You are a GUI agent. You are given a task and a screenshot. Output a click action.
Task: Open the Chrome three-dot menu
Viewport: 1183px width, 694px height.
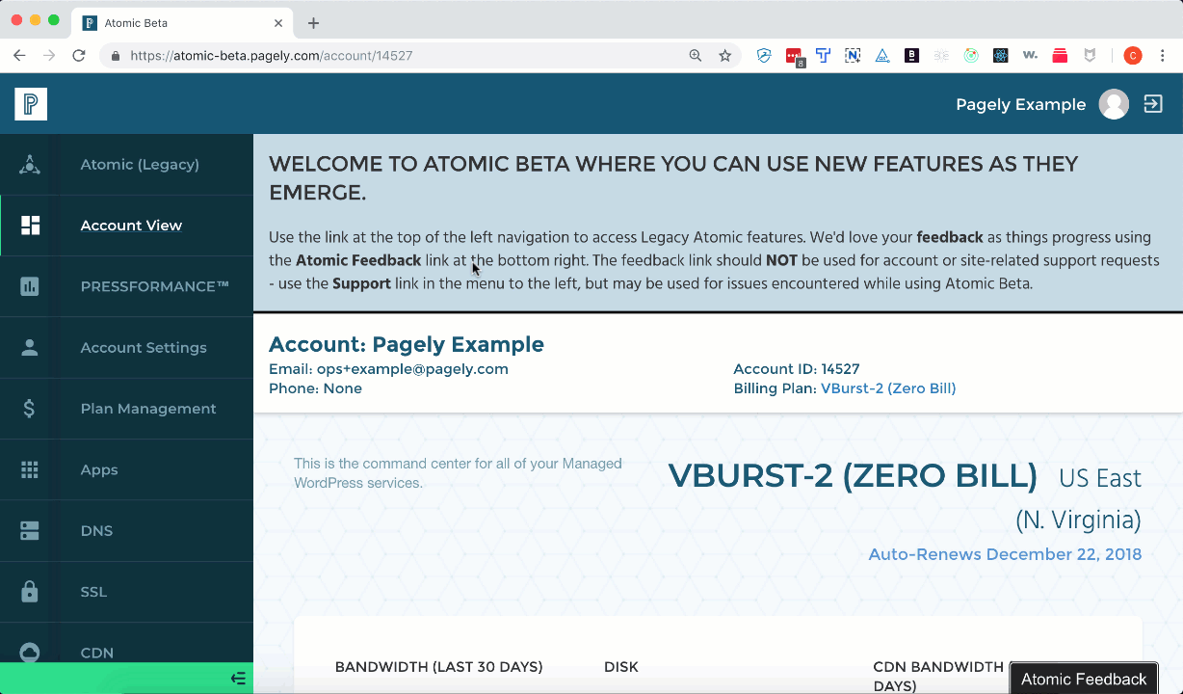tap(1165, 56)
